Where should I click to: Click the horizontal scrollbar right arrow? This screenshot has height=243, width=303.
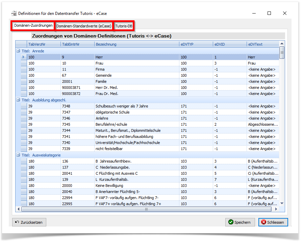coord(276,209)
